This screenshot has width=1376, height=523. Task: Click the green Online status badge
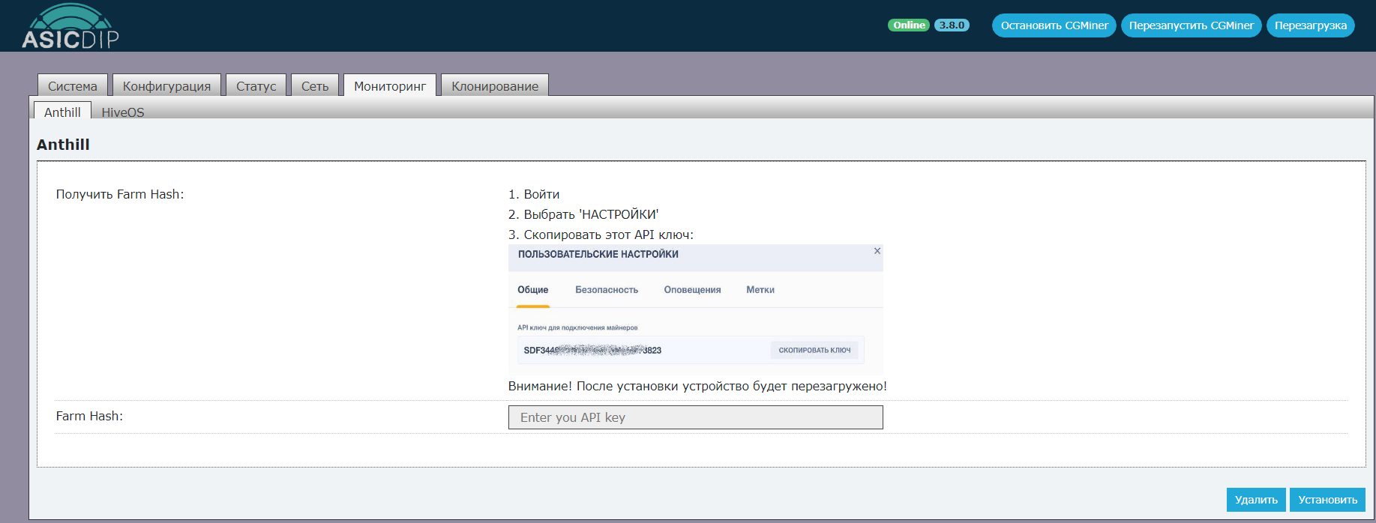tap(909, 25)
